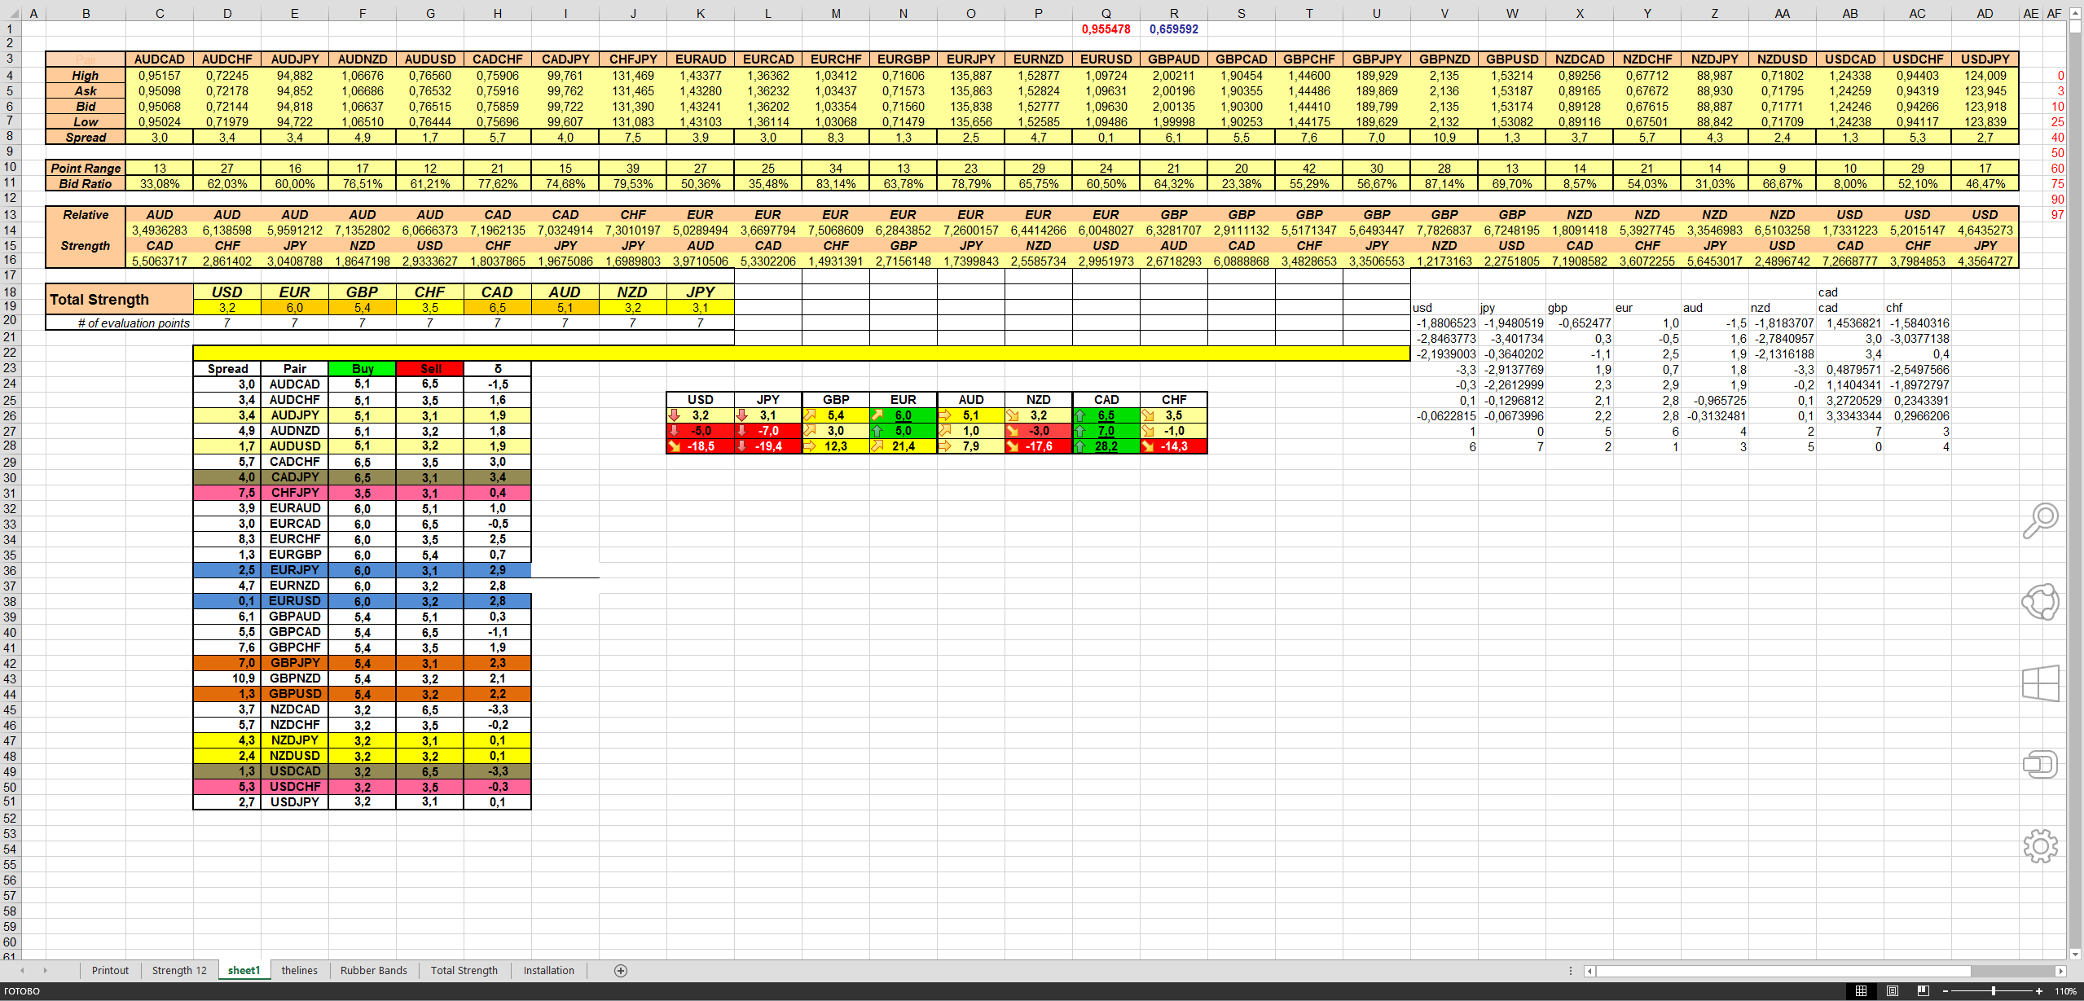Click the horizontal scrollbar left arrow
The width and height of the screenshot is (2084, 1001).
coord(1589,971)
